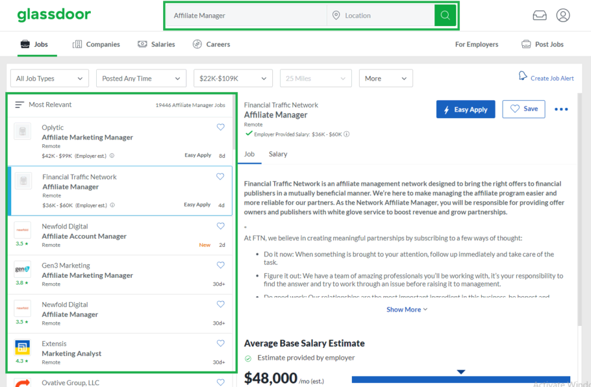Save the Gen3 Marketing job heart
The image size is (591, 387).
point(221,265)
